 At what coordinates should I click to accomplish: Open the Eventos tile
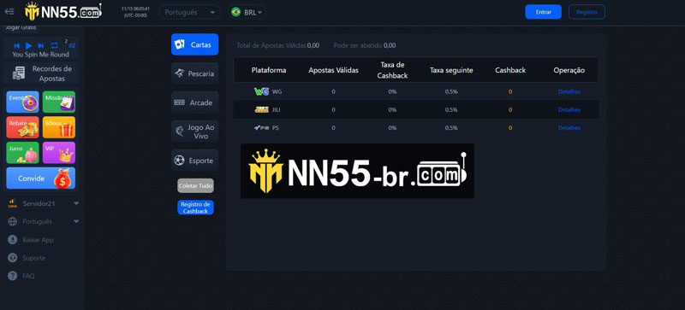tap(23, 102)
